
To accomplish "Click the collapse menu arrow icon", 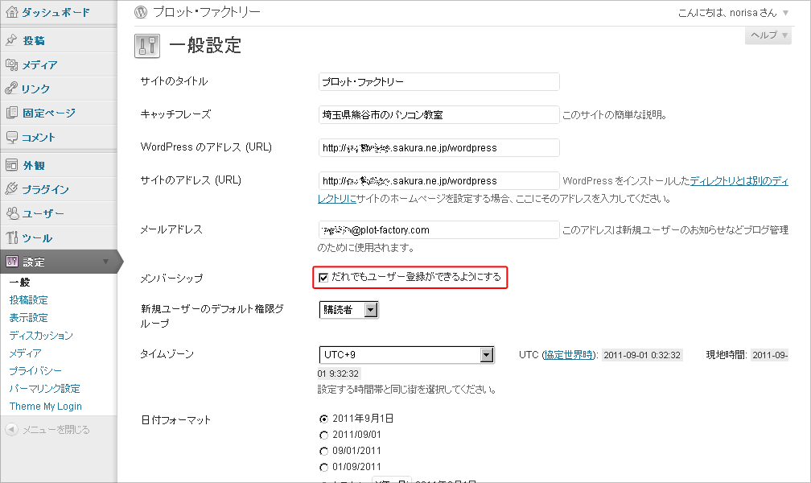I will (11, 430).
